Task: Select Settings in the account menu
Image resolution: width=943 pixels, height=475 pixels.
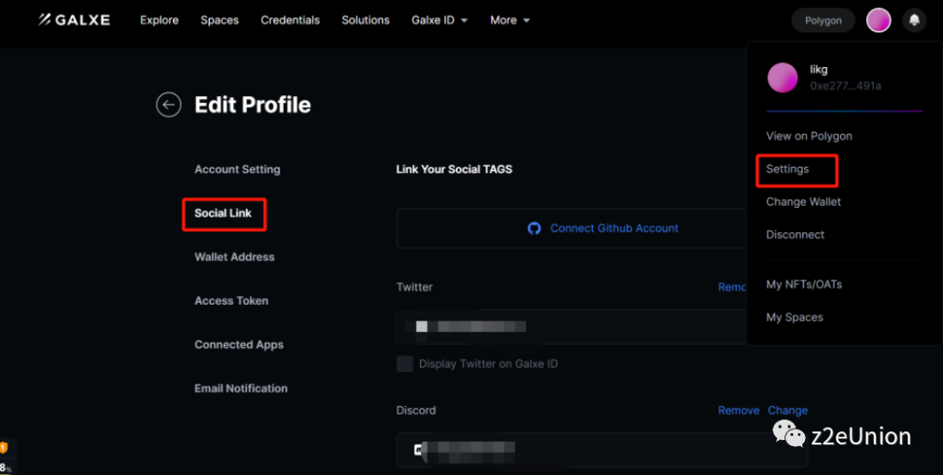Action: pyautogui.click(x=788, y=169)
